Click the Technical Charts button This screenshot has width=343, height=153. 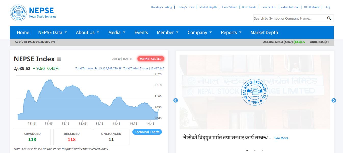click(147, 132)
